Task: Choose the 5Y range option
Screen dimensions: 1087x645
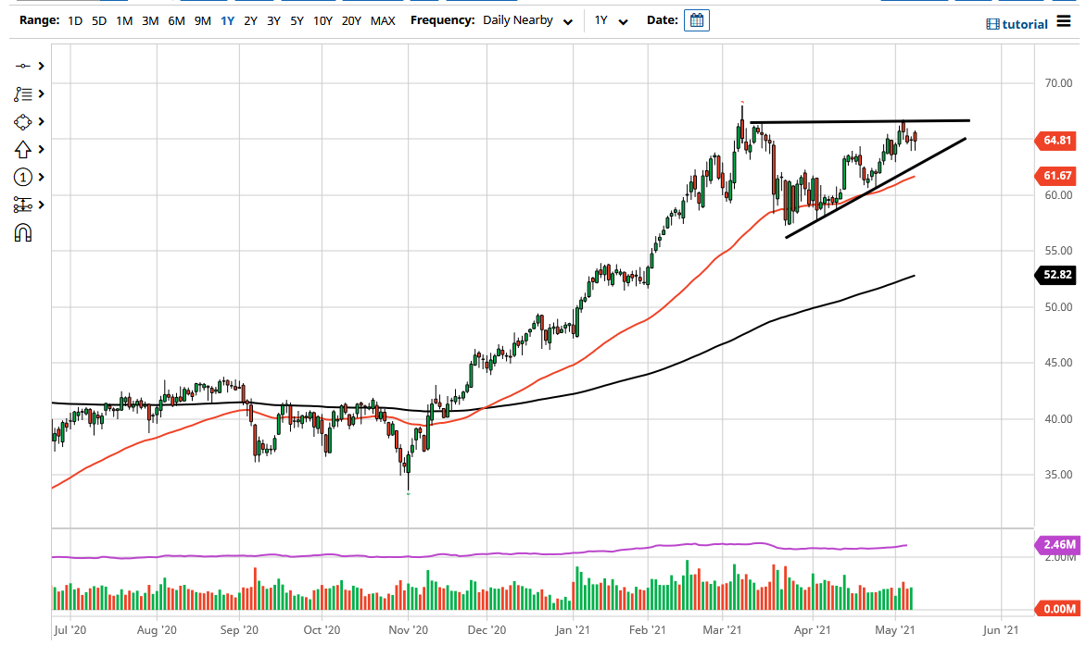Action: 297,20
